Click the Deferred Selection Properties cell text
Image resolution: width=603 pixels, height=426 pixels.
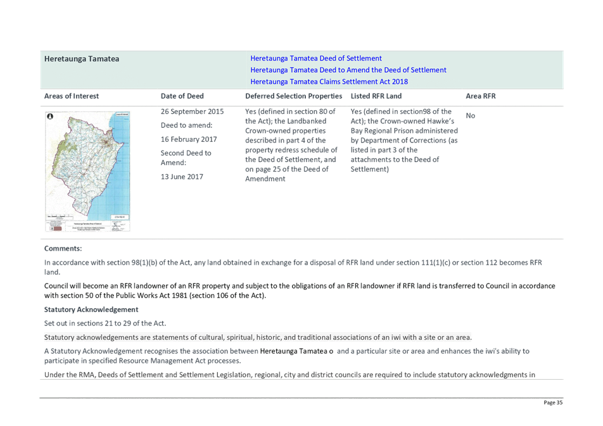coord(292,145)
